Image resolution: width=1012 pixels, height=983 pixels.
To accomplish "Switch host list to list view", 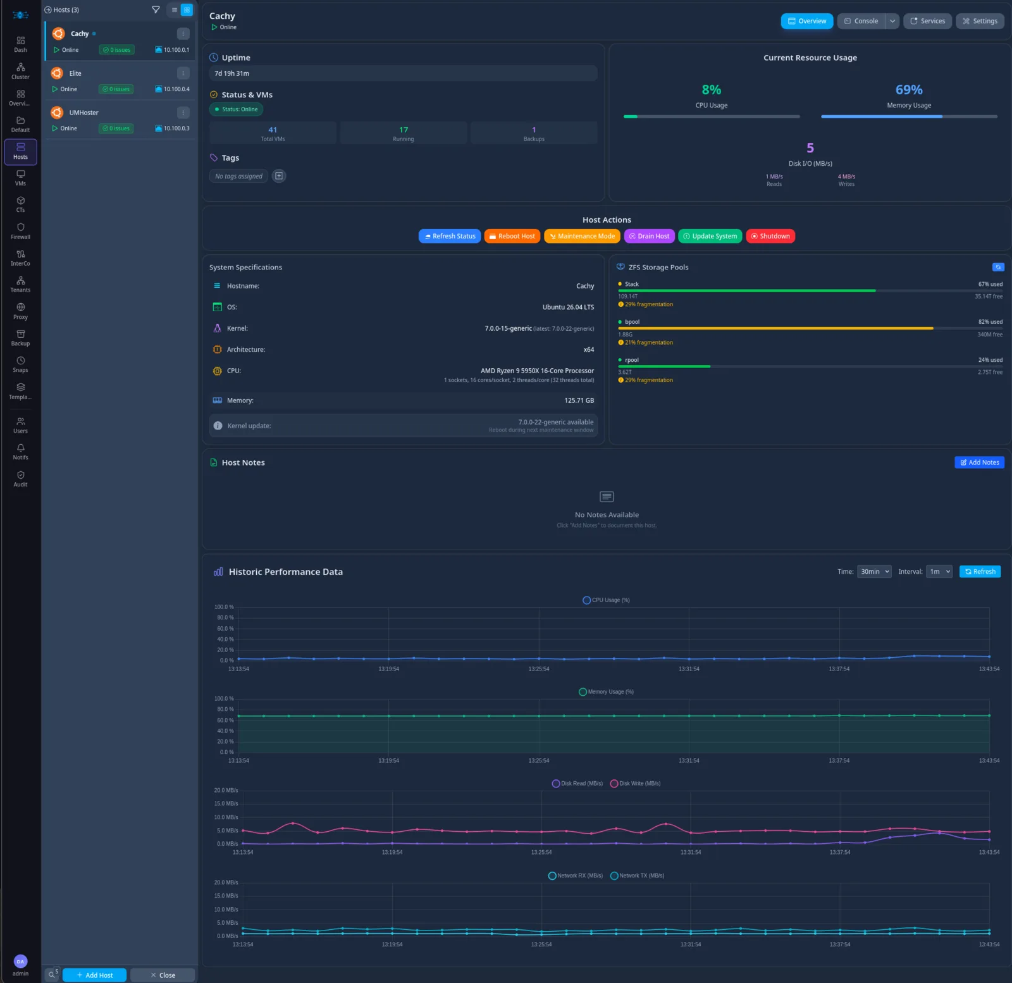I will pyautogui.click(x=175, y=9).
